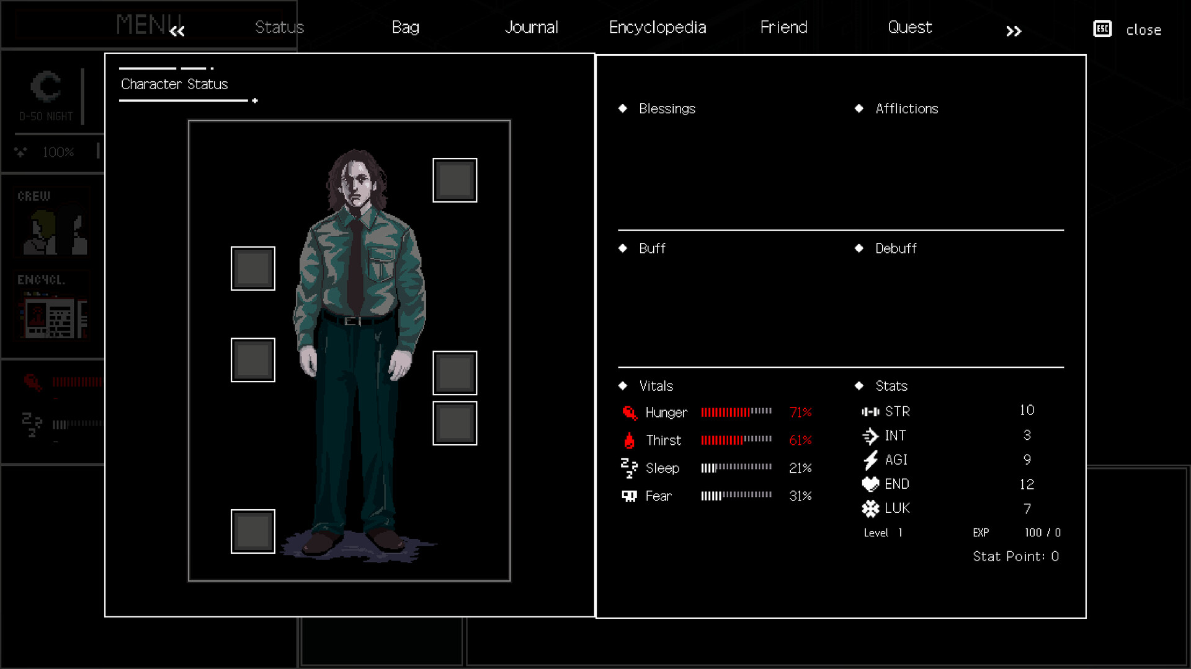Click the AGI lightning bolt icon
Viewport: 1191px width, 669px height.
(869, 460)
